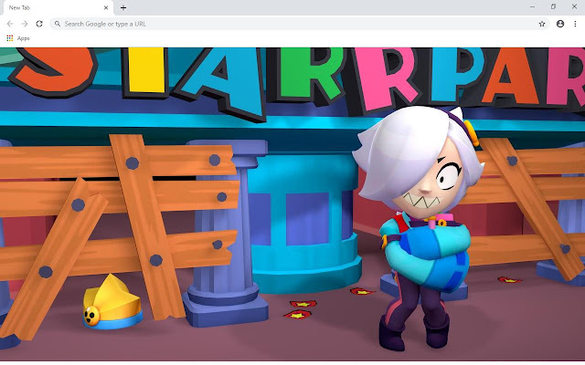Open the Chrome three-dot menu
The width and height of the screenshot is (585, 365).
(575, 24)
